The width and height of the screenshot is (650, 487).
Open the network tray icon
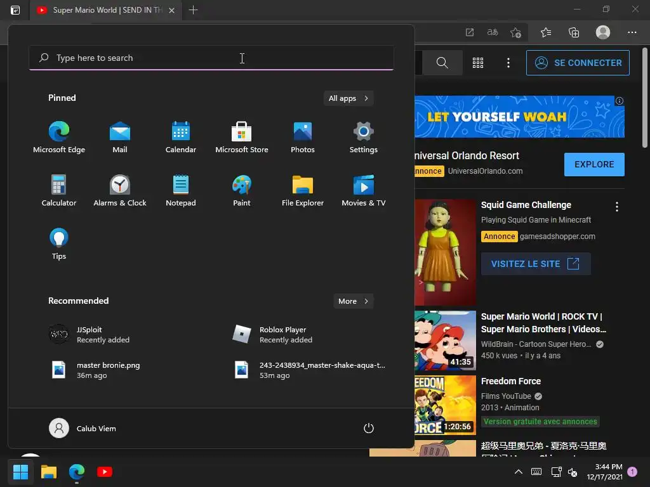[556, 472]
